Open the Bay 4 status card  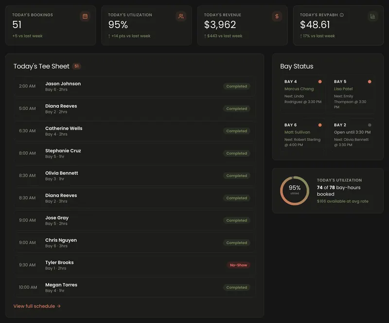tap(303, 94)
